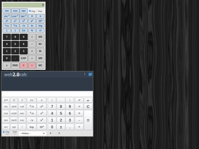Viewport: 199px width, 149px height.
Task: Click the cube root key in web2.0calc
Action: [x=32, y=113]
